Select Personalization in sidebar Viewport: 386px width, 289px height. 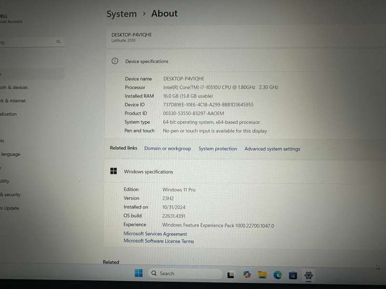[x=8, y=114]
